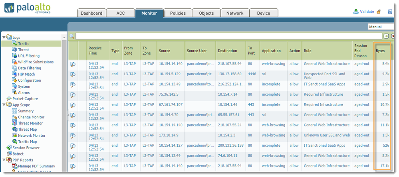Click port 4446 cell
The width and height of the screenshot is (399, 177).
[252, 74]
